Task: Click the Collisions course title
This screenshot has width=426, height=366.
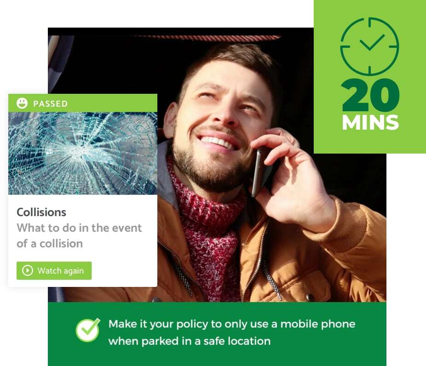Action: pos(41,212)
